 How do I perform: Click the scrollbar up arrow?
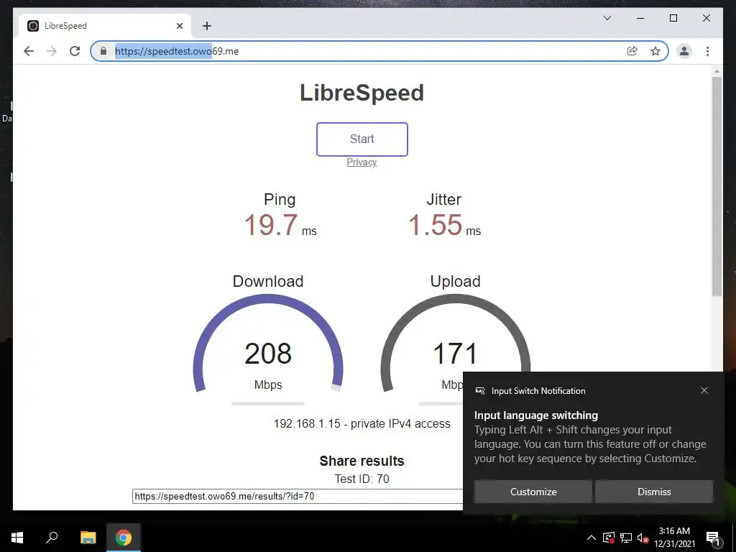pyautogui.click(x=717, y=72)
